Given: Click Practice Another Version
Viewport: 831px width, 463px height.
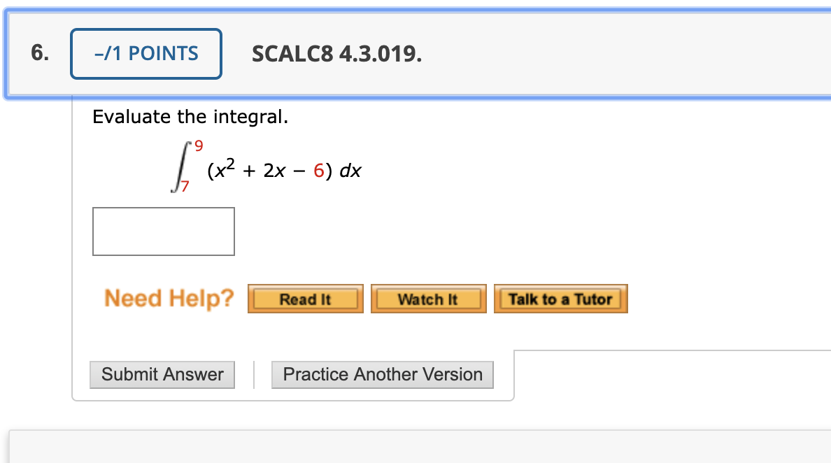Looking at the screenshot, I should [382, 374].
